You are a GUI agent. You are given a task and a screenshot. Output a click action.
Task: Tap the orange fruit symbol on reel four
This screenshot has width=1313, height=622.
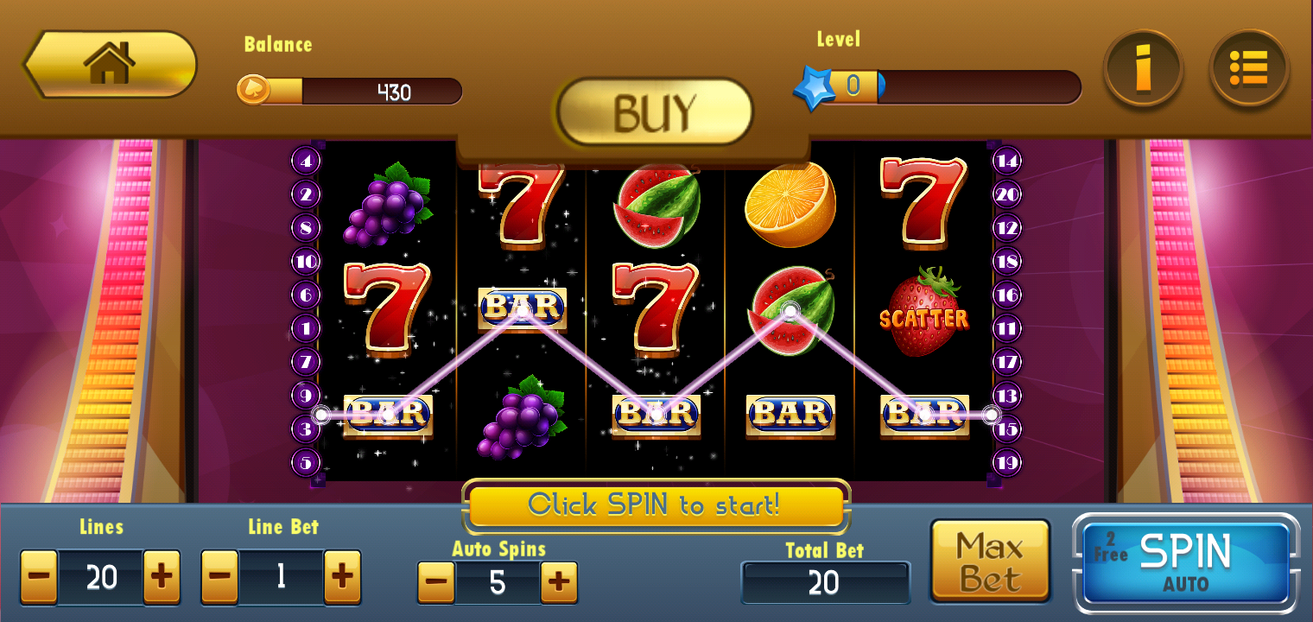point(790,205)
